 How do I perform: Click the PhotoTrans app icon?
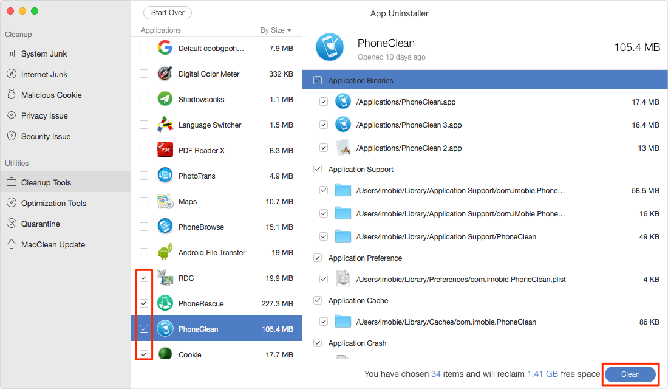165,175
